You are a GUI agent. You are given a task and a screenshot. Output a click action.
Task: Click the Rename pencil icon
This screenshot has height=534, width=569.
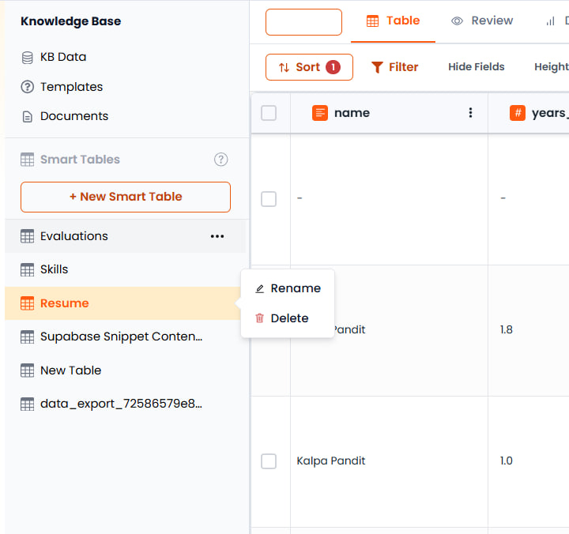[259, 289]
